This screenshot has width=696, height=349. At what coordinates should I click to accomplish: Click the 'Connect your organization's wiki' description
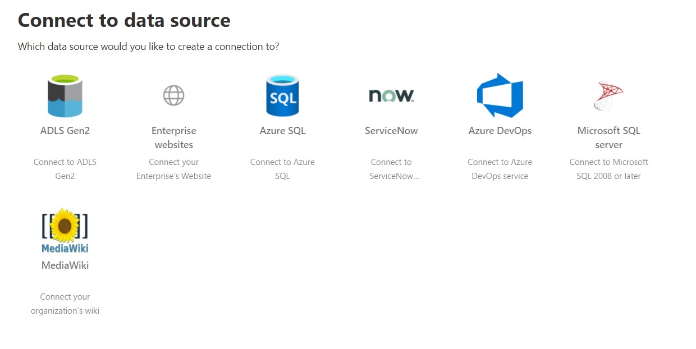tap(65, 303)
